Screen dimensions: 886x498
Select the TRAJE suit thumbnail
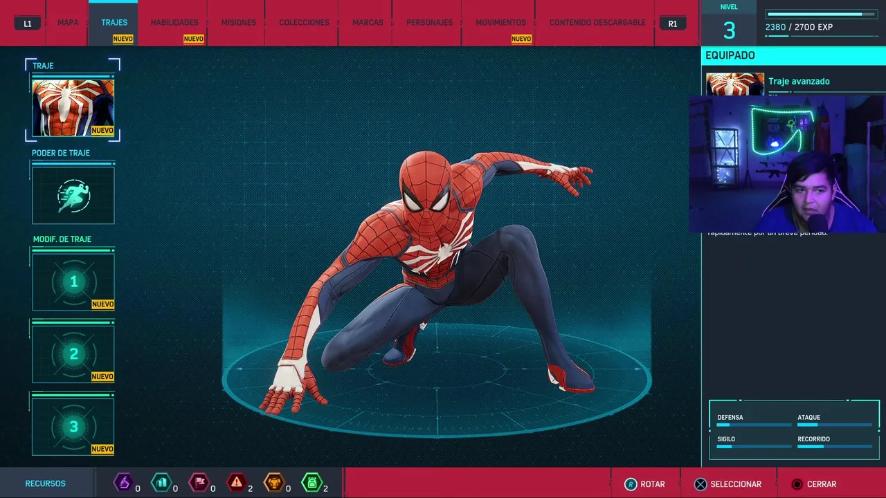tap(73, 108)
